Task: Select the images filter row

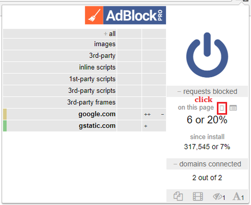Action: point(60,44)
